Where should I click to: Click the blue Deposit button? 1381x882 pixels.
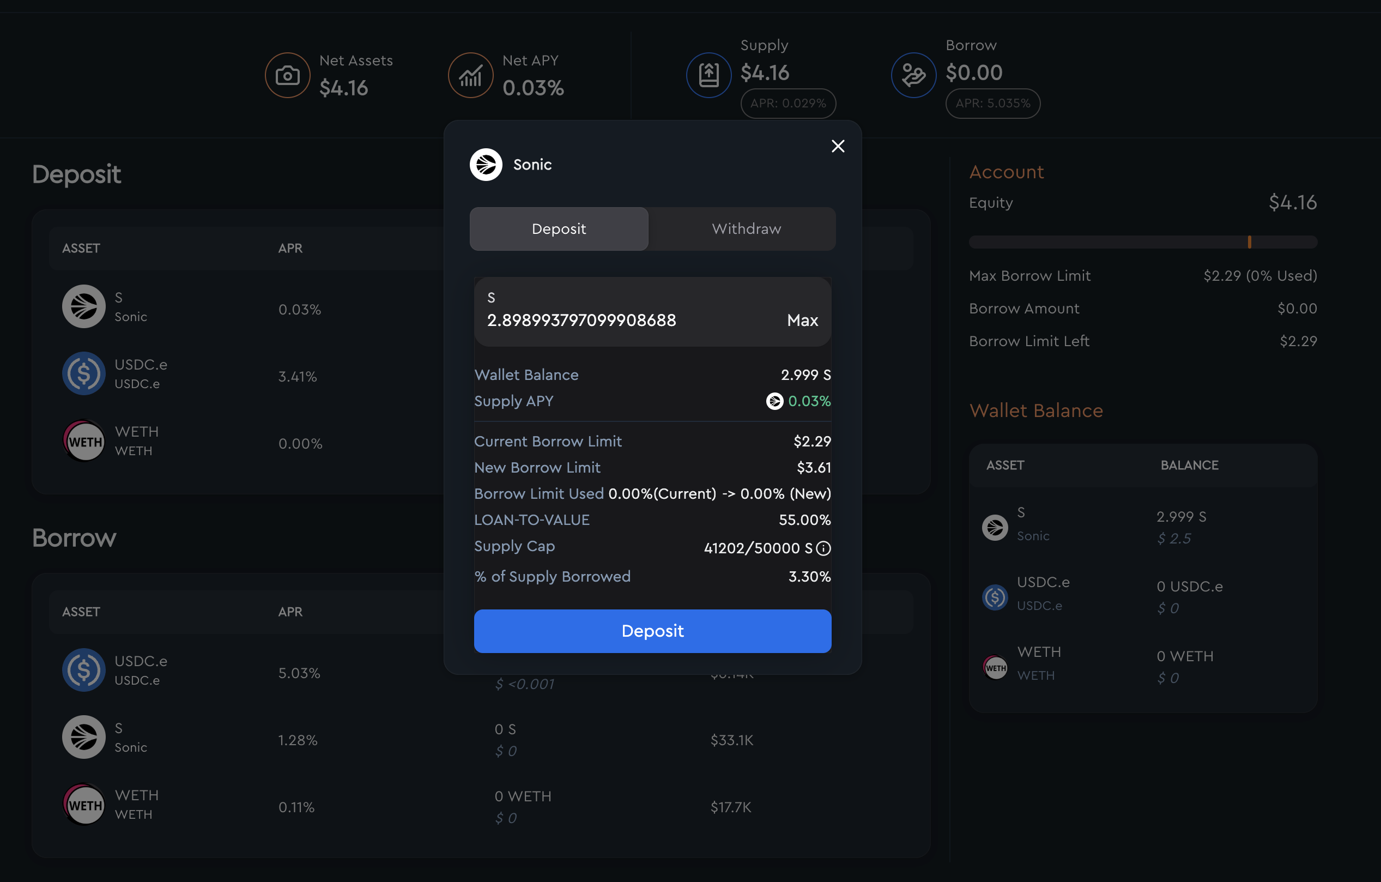652,631
